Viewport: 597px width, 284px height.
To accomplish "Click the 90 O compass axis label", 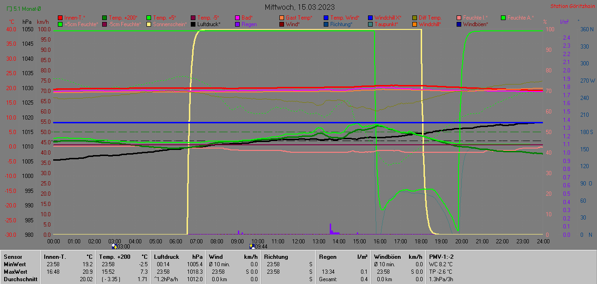I will coord(586,183).
